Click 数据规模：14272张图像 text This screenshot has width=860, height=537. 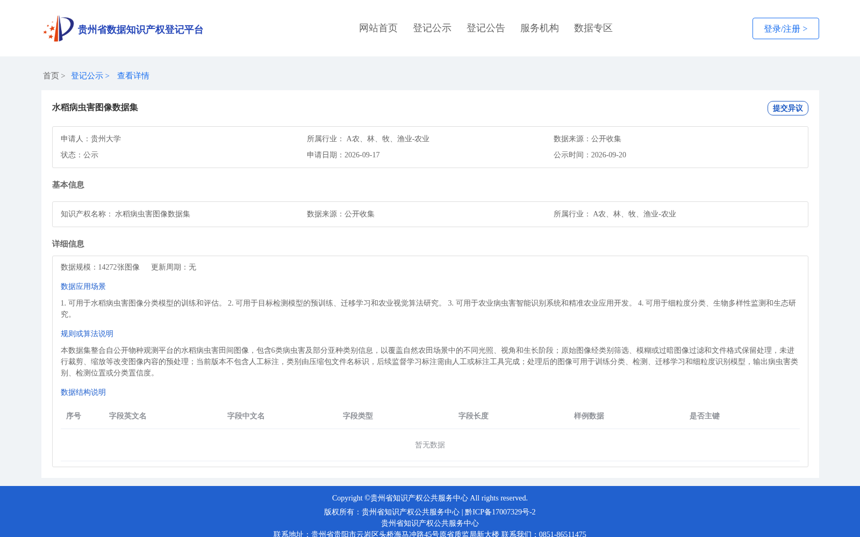click(x=101, y=267)
